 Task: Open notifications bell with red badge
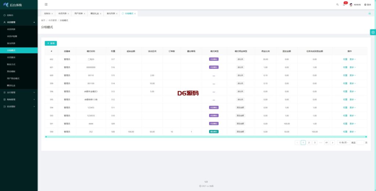[344, 4]
